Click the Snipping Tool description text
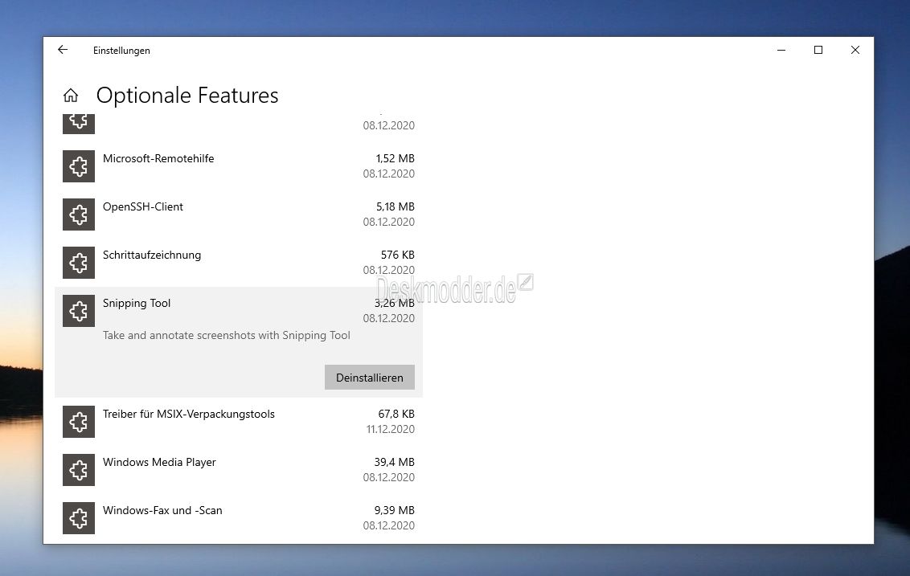 coord(227,335)
